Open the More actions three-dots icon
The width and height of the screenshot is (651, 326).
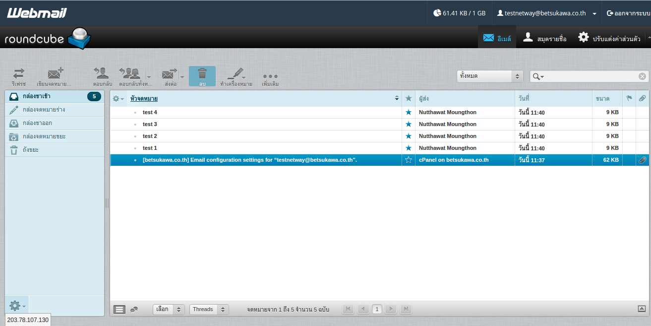(270, 76)
